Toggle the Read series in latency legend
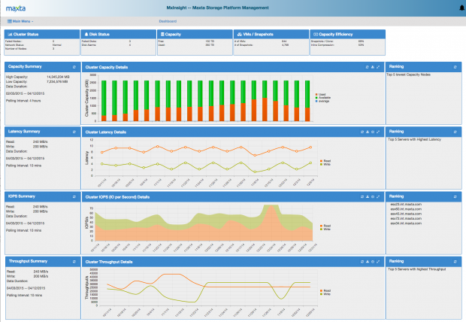Screen dimensions: 466x322 coord(325,160)
